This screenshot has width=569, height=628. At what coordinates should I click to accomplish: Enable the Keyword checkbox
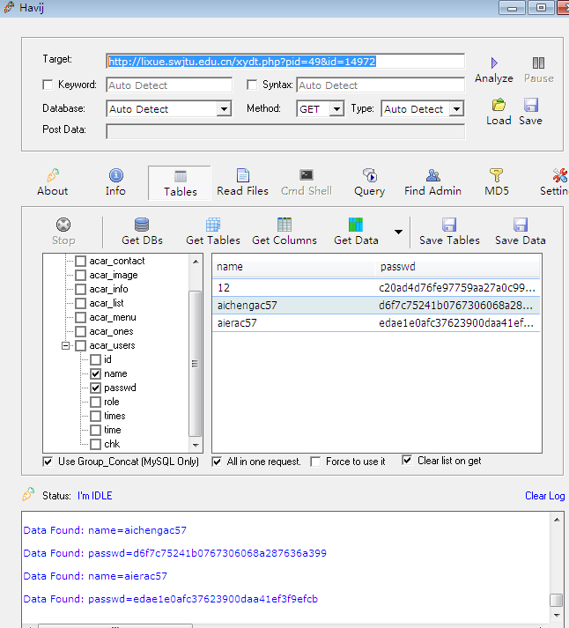(x=48, y=85)
